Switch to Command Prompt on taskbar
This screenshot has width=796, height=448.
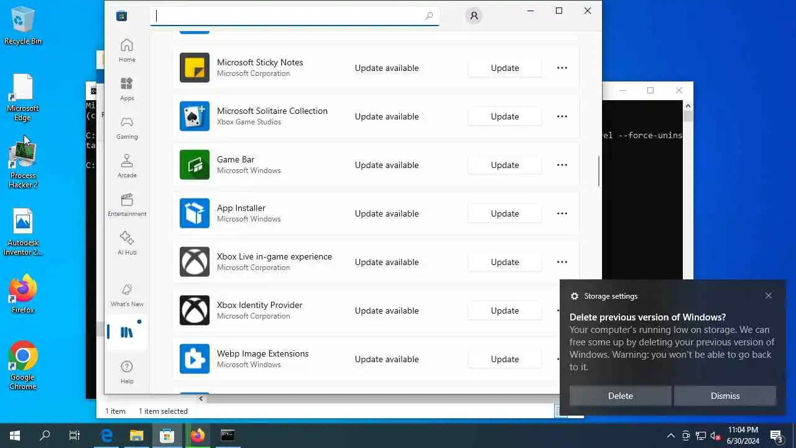pos(228,436)
